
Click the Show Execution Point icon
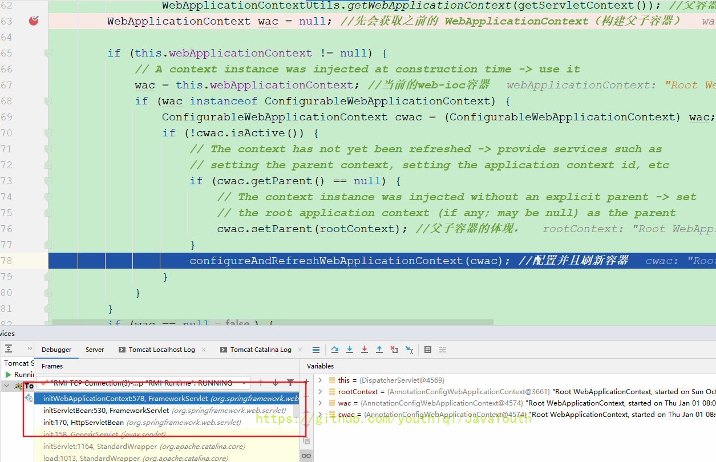(x=316, y=350)
